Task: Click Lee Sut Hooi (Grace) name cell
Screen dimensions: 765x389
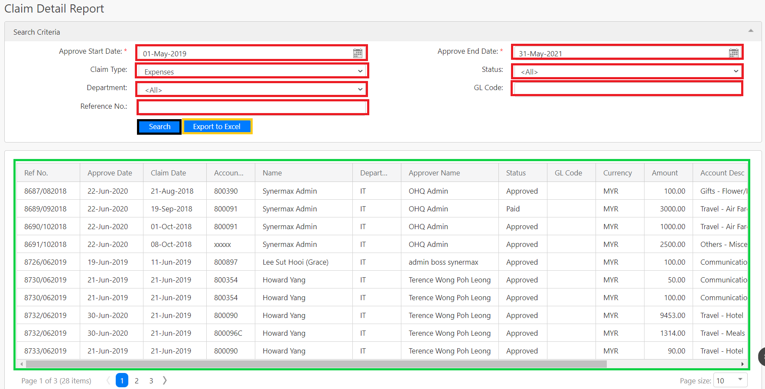Action: tap(303, 262)
